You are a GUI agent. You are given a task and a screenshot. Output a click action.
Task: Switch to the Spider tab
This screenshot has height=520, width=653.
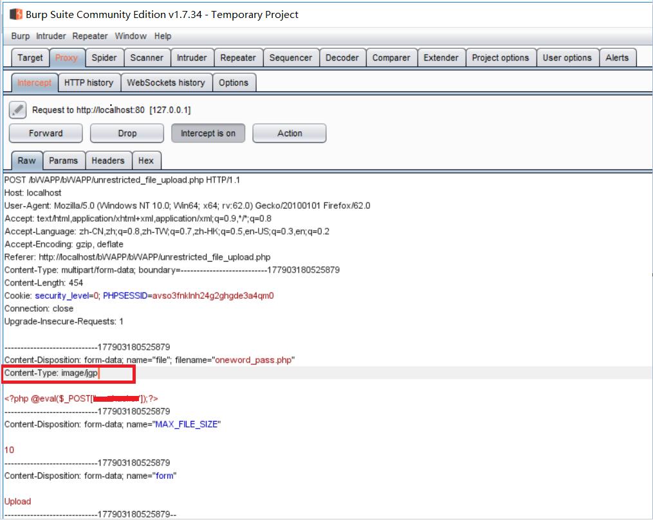pyautogui.click(x=104, y=58)
